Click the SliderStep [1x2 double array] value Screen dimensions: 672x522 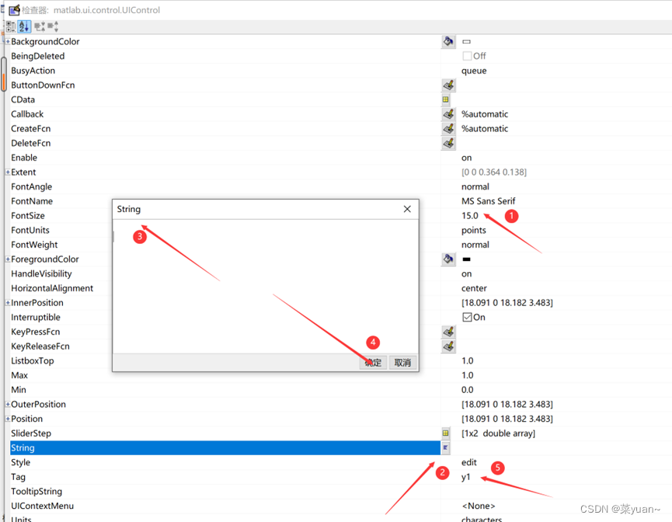pos(499,433)
